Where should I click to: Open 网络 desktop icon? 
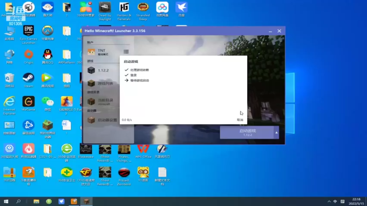[x=9, y=56]
